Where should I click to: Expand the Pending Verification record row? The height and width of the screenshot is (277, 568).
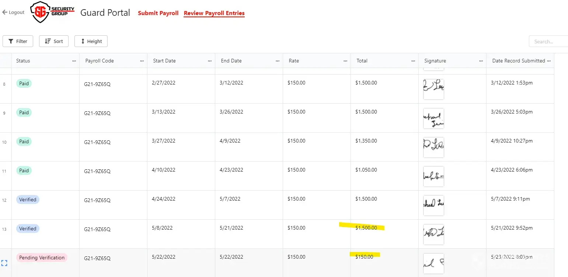[x=4, y=263]
